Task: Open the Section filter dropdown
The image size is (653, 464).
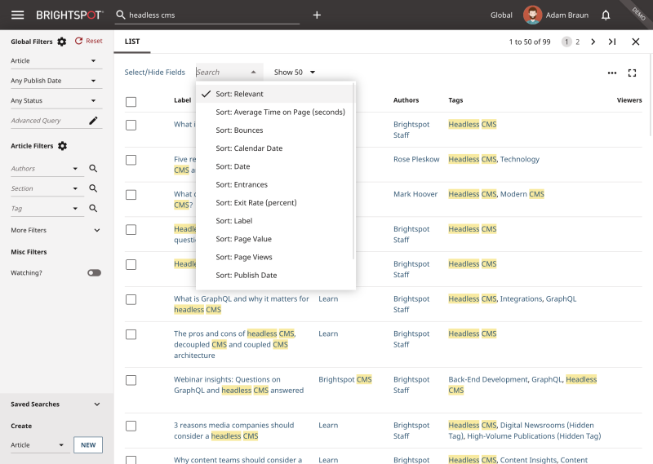Action: (47, 188)
